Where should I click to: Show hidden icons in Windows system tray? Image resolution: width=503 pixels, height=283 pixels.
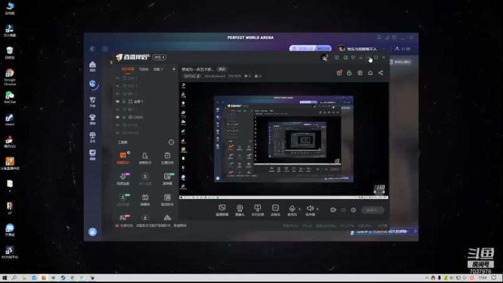click(x=427, y=278)
